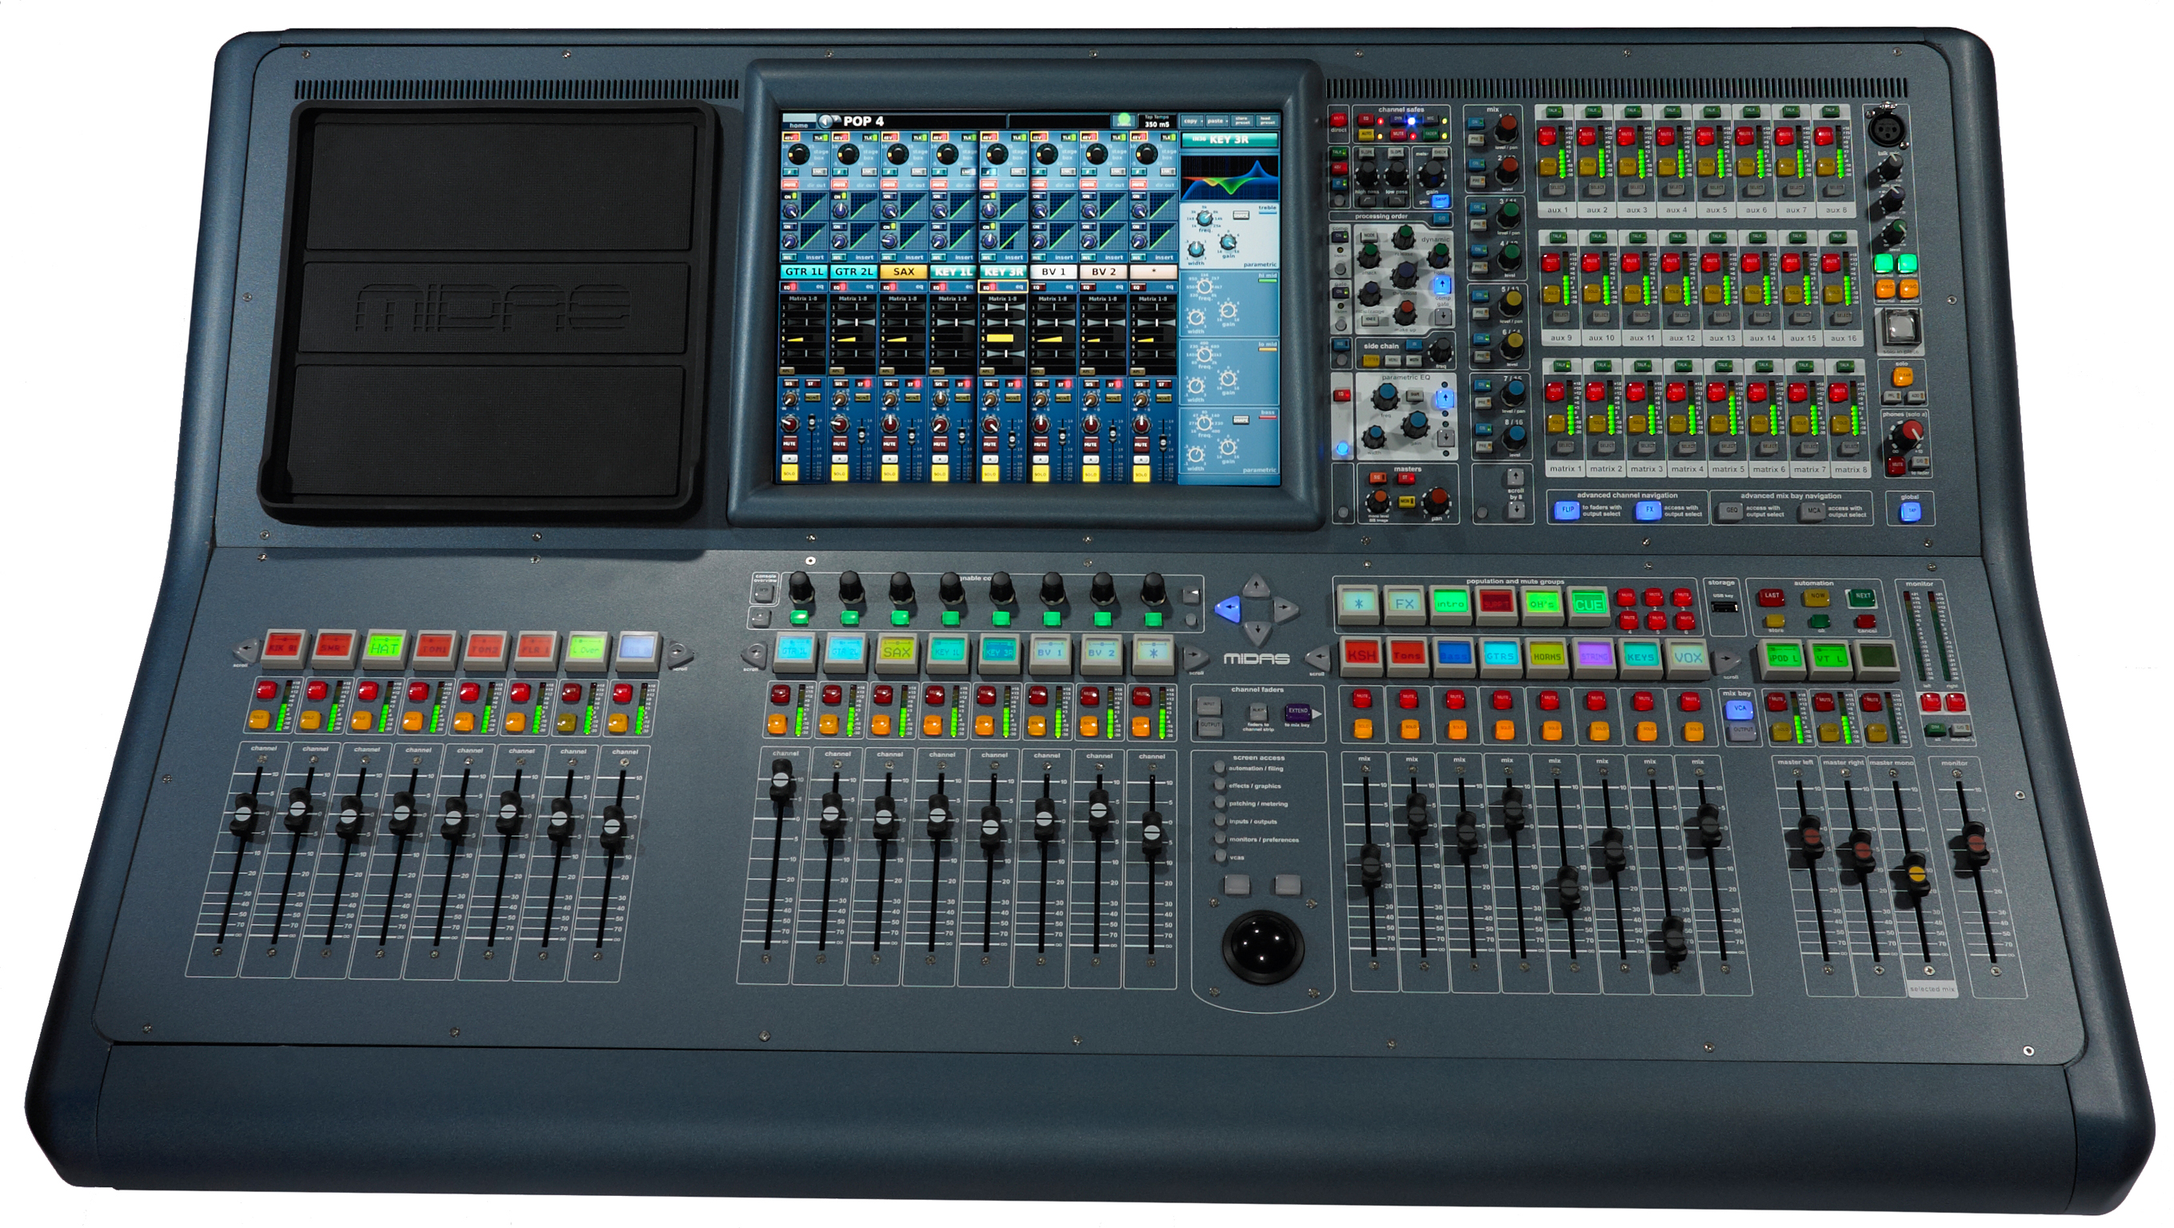Mute SAX channel on the touchscreen
The image size is (2174, 1228).
(x=889, y=443)
